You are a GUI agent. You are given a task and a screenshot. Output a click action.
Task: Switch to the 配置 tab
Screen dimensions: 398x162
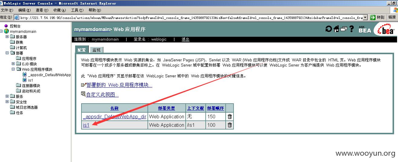(x=81, y=50)
